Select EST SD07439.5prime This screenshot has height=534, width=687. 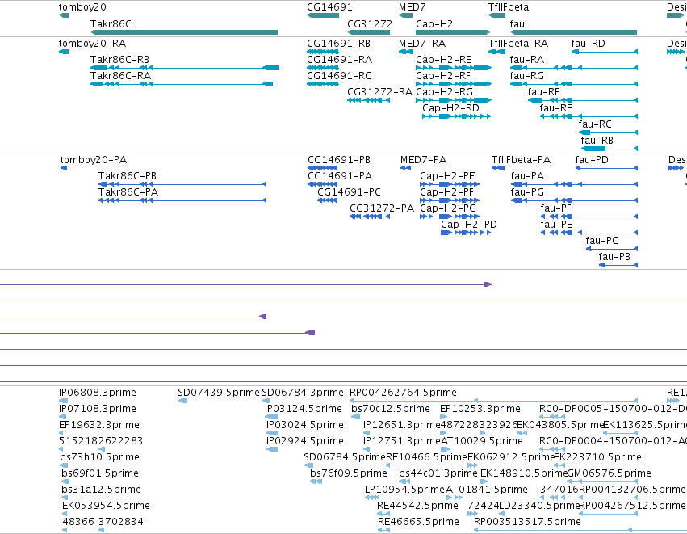point(182,401)
